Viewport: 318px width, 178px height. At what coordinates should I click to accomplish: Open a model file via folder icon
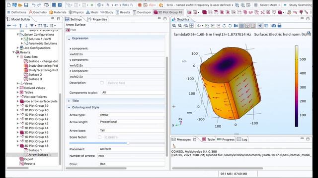pos(20,5)
